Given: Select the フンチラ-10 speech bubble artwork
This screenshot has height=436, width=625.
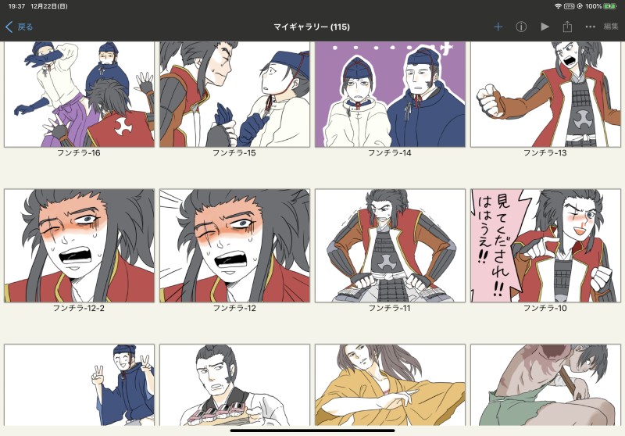Looking at the screenshot, I should coord(545,245).
